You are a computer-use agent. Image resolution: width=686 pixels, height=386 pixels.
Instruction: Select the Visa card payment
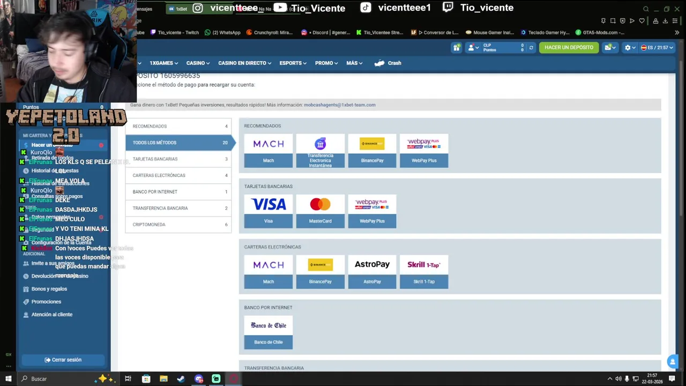click(x=268, y=211)
